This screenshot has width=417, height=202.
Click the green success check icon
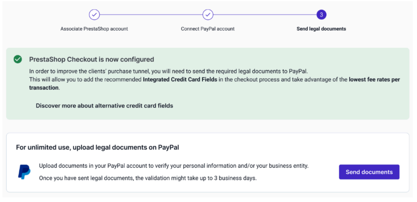(x=18, y=59)
